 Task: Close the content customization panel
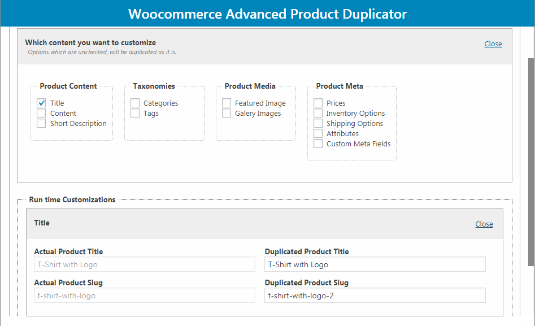(493, 44)
